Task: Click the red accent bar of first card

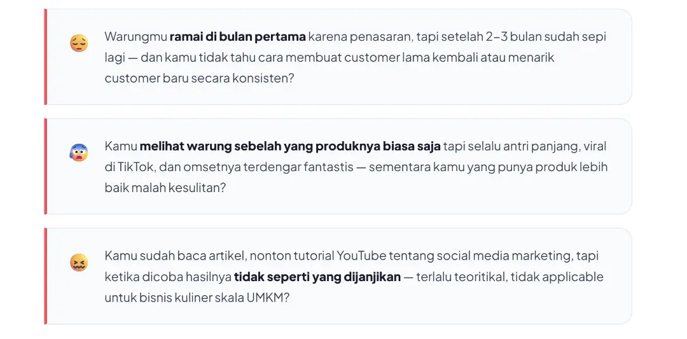Action: tap(46, 57)
